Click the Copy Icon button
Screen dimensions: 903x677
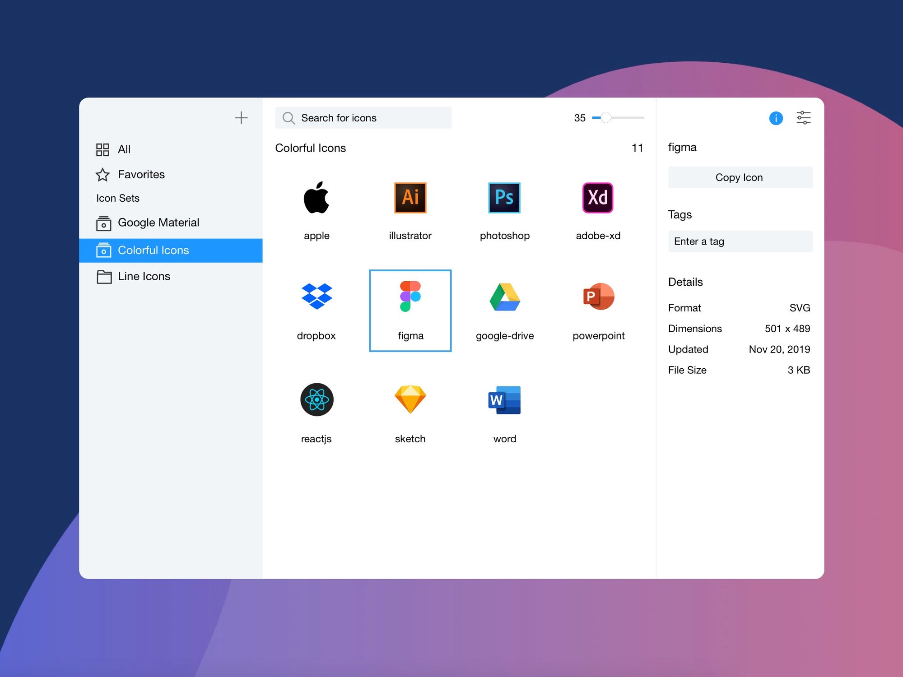coord(740,177)
